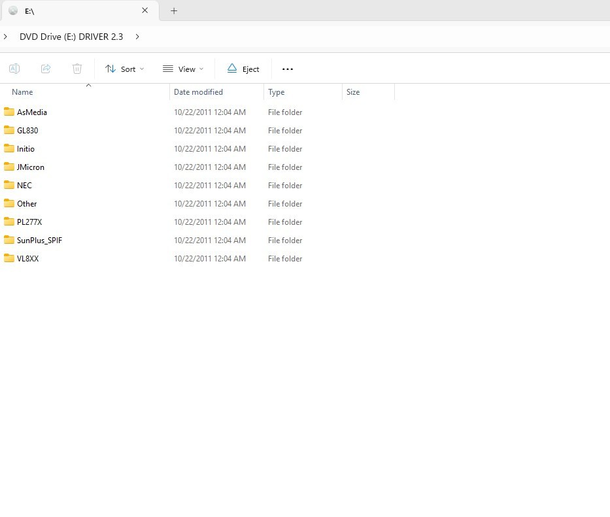Add a new tab with plus button
610x517 pixels.
[x=174, y=11]
